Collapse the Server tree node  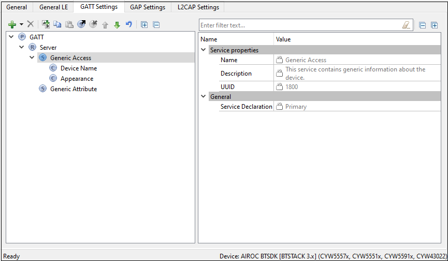(22, 47)
